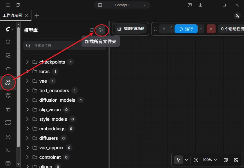Expand the style_models folder
Viewport: 244px width, 168px height.
(x=27, y=119)
